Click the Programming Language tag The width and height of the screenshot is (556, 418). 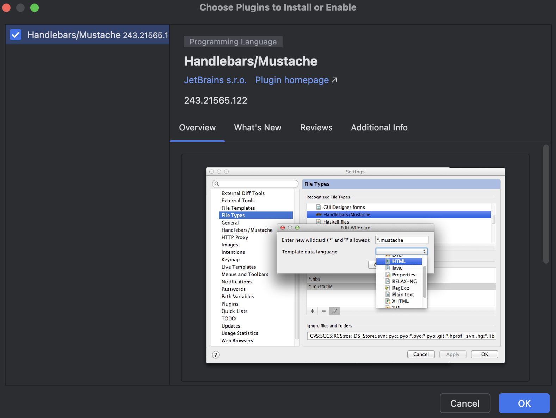[x=233, y=42]
